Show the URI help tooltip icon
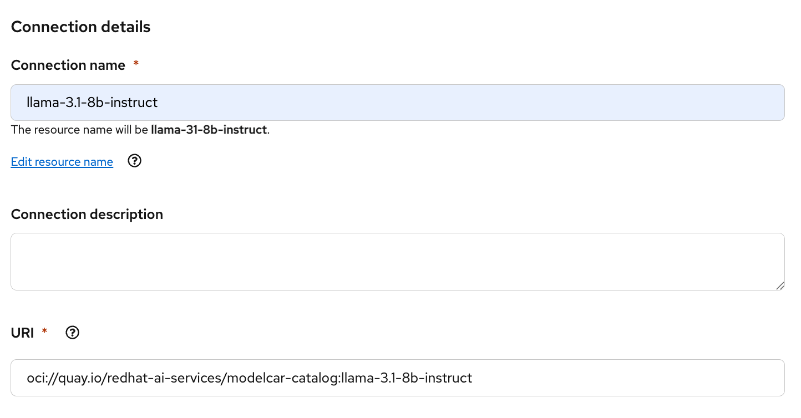Image resolution: width=801 pixels, height=418 pixels. (73, 333)
